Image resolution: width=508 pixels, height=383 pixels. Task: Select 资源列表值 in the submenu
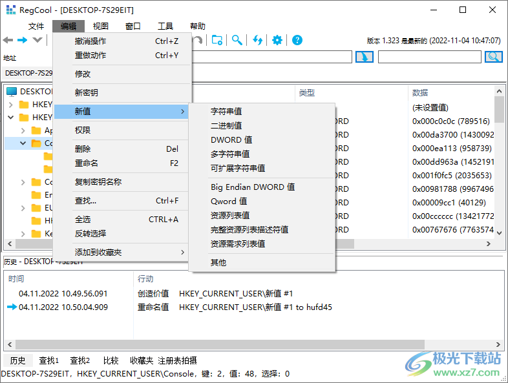[262, 216]
